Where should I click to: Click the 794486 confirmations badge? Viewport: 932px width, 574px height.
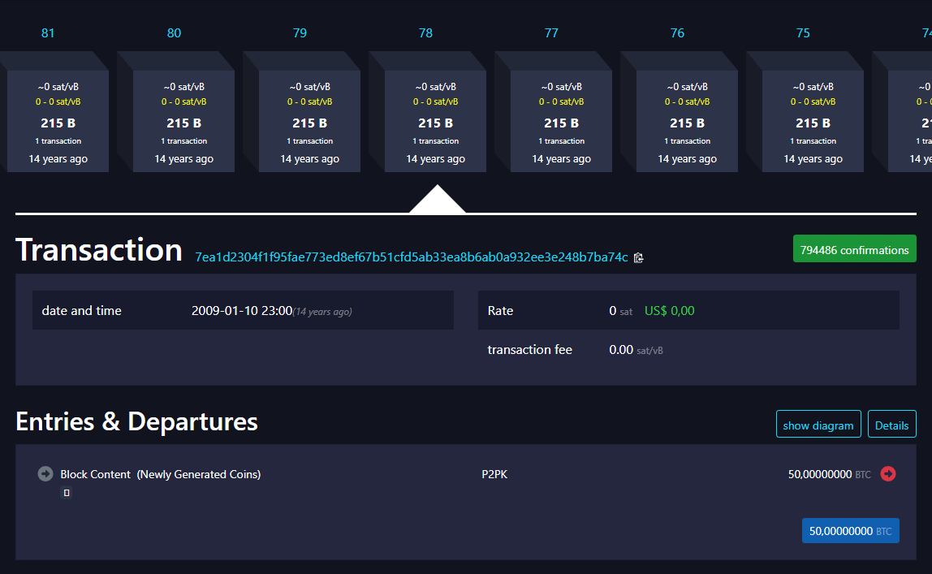pos(854,249)
